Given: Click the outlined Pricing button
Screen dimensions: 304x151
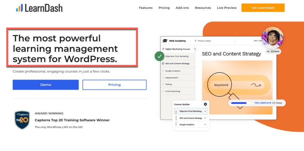Looking at the screenshot, I should click(x=115, y=85).
